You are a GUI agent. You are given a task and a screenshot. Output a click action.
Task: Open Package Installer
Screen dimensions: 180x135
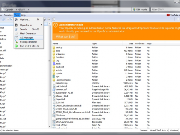(29, 42)
